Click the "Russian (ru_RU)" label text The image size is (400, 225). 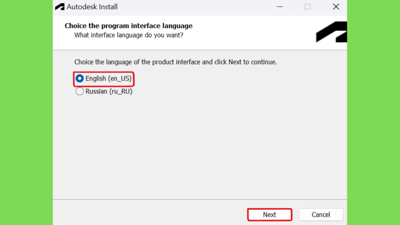click(x=109, y=91)
